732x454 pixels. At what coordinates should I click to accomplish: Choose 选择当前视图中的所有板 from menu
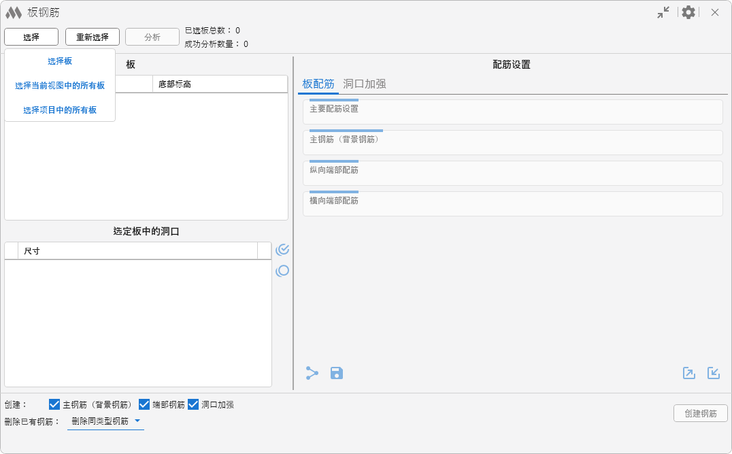[x=60, y=86]
